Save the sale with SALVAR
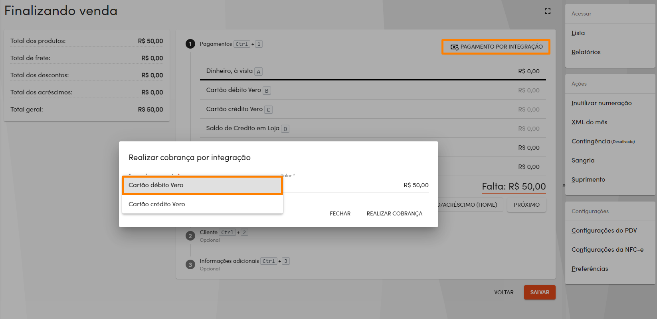This screenshot has width=657, height=319. [x=540, y=292]
